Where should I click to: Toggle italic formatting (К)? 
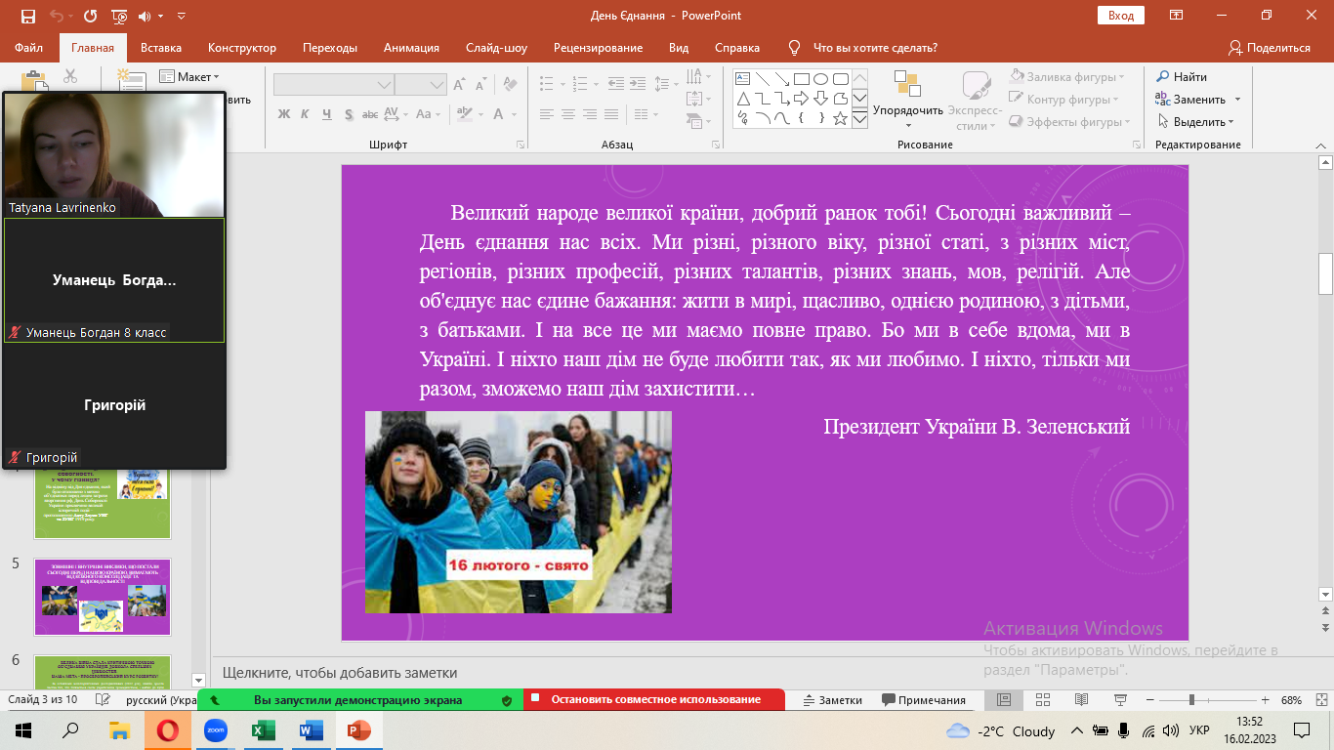(306, 114)
